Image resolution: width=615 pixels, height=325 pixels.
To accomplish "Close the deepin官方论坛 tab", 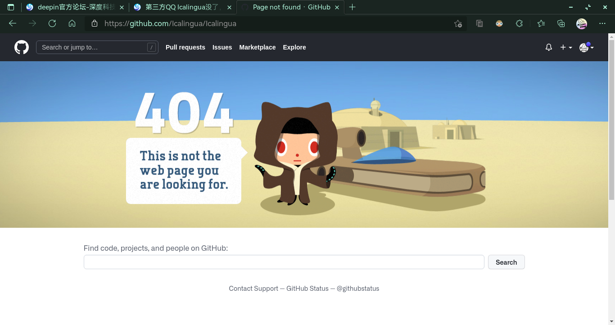I will 122,7.
